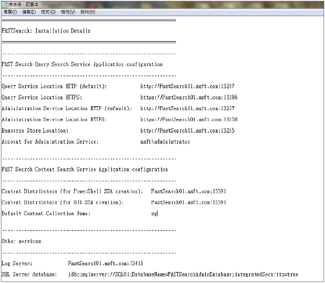
Task: Open the Help (H) menu
Action: click(x=87, y=12)
